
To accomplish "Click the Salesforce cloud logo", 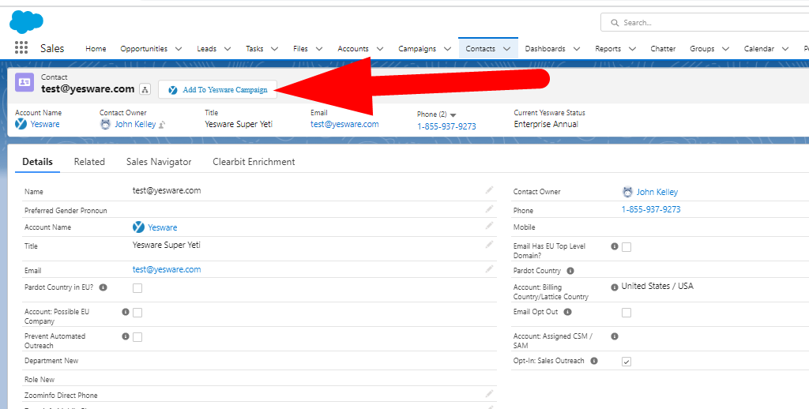I will point(26,21).
